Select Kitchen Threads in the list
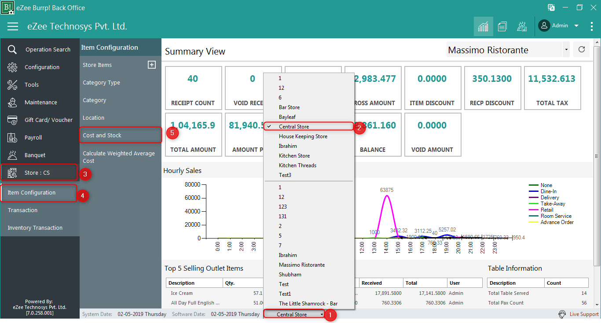 tap(308, 165)
